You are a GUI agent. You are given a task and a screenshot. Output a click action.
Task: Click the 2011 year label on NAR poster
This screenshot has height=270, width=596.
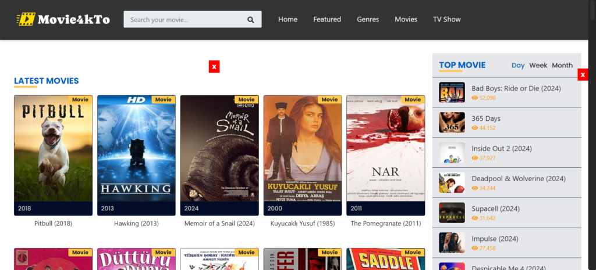(356, 208)
